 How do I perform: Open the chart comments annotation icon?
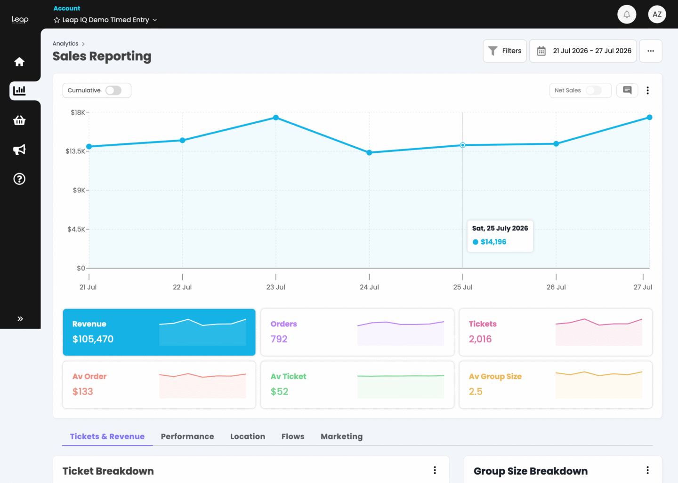point(627,90)
